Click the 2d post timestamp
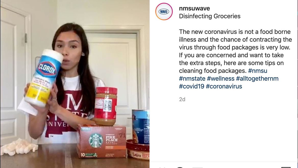Image resolution: width=298 pixels, height=168 pixels. pos(182,99)
